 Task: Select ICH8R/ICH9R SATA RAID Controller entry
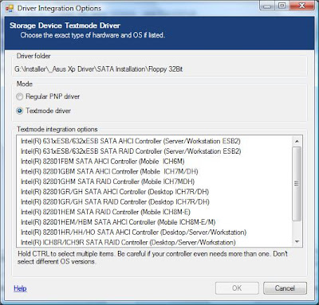[x=154, y=242]
